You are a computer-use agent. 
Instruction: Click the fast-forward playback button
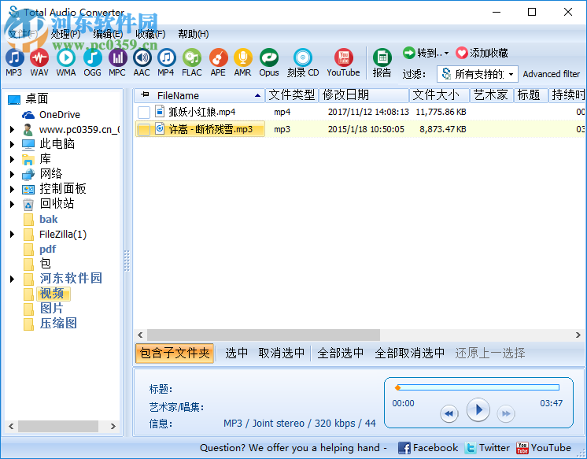click(506, 413)
